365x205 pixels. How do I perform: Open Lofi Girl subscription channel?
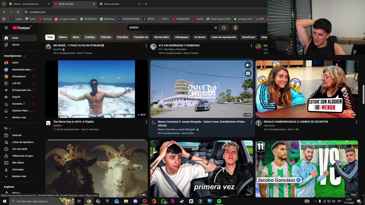(x=19, y=83)
